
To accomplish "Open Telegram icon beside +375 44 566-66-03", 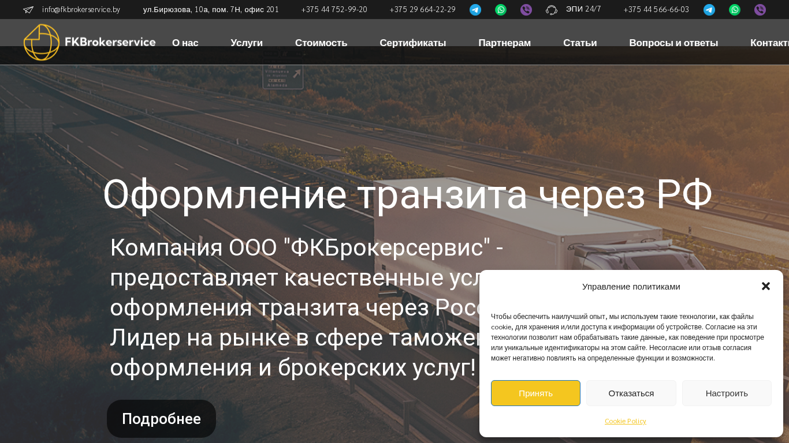I will click(709, 10).
